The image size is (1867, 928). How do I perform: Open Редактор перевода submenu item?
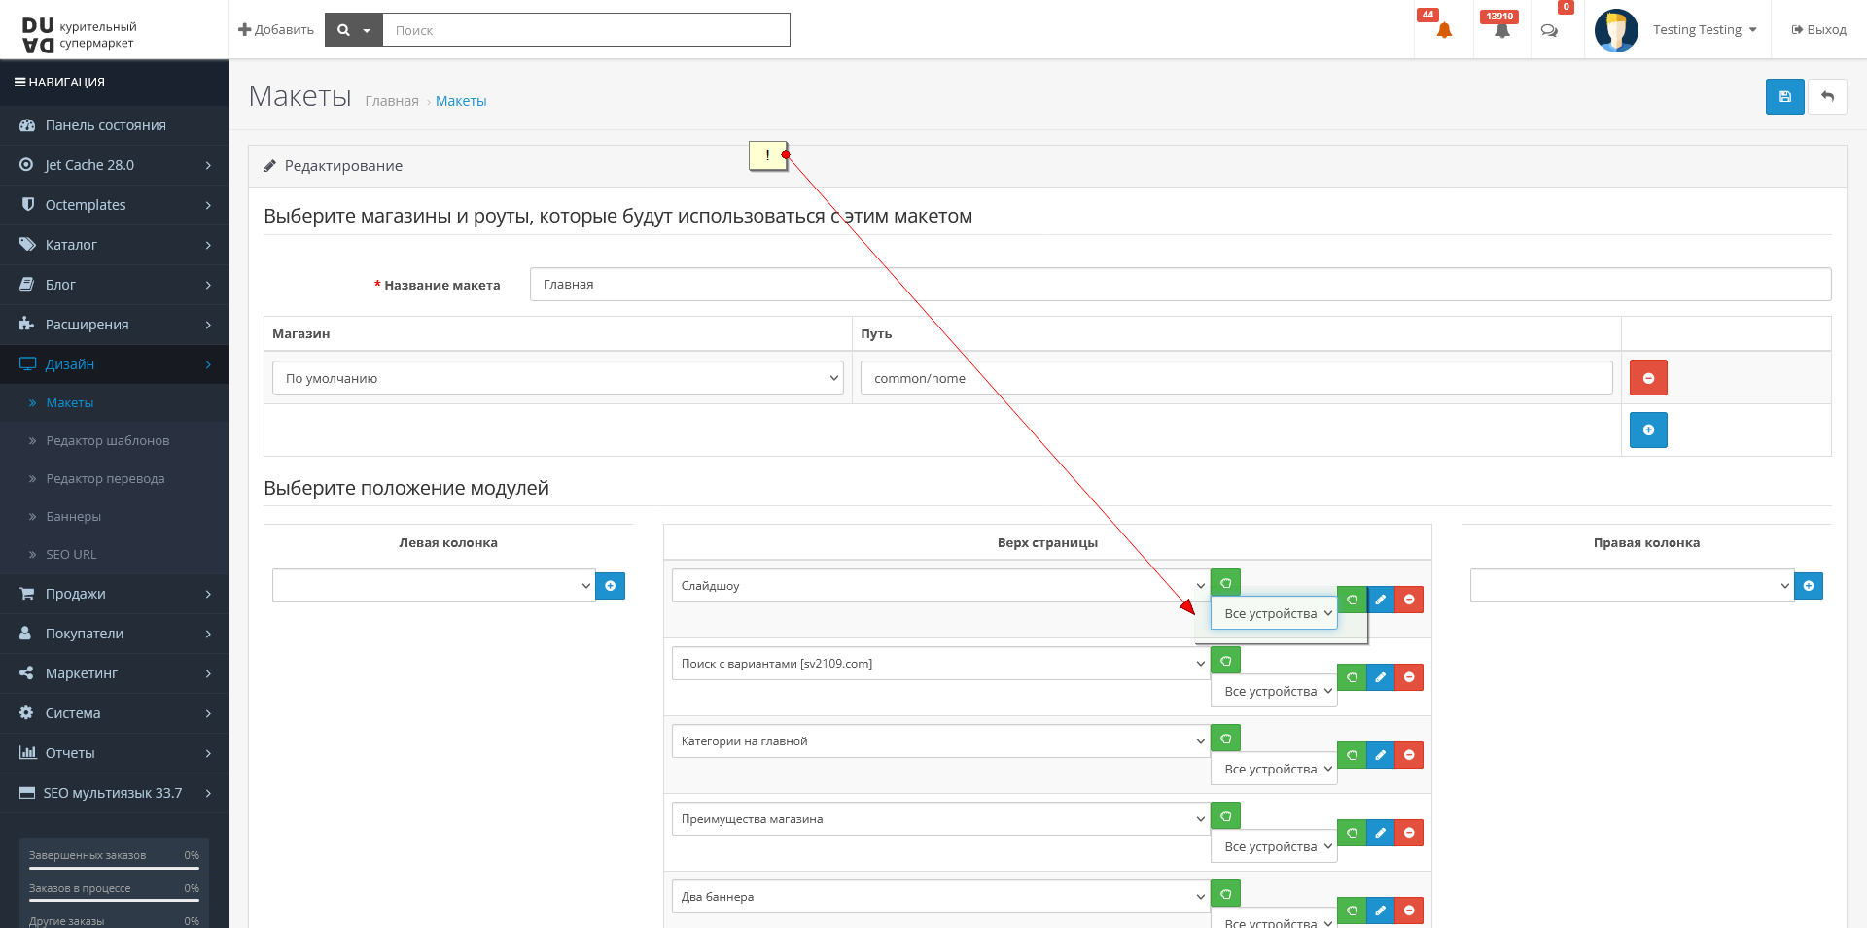(x=105, y=479)
